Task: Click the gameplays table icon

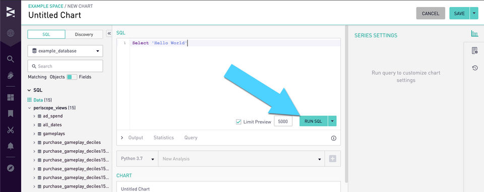Action: 39,134
